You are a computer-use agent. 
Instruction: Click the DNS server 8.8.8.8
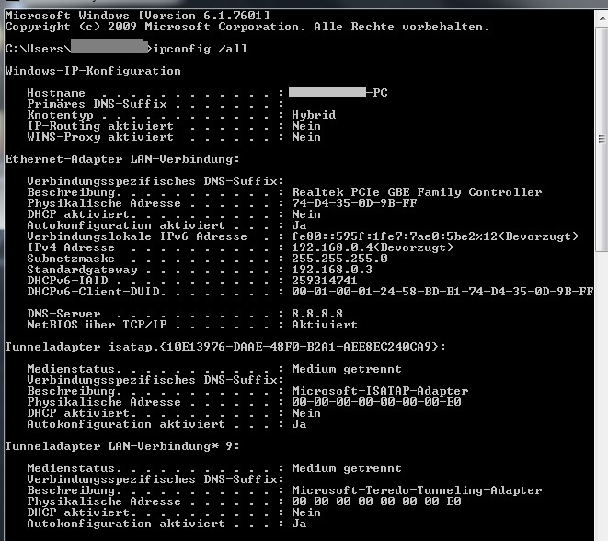tap(317, 314)
